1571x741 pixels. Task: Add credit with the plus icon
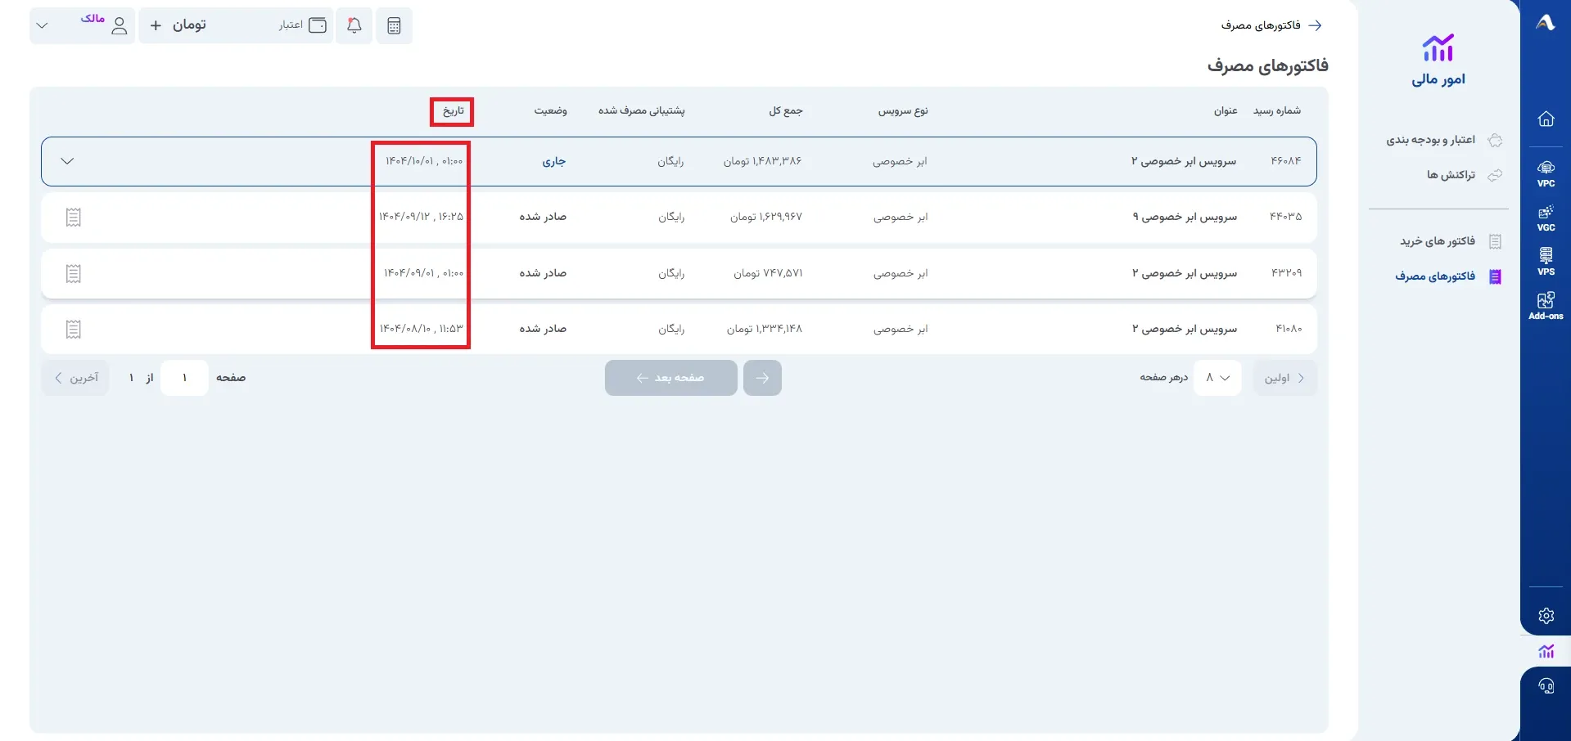[156, 25]
